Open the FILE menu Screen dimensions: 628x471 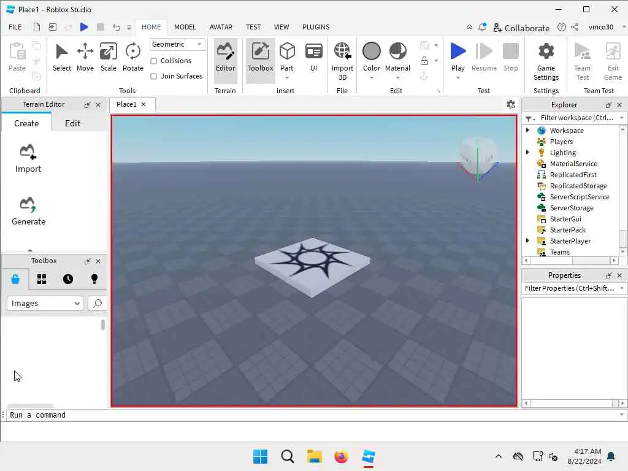15,27
